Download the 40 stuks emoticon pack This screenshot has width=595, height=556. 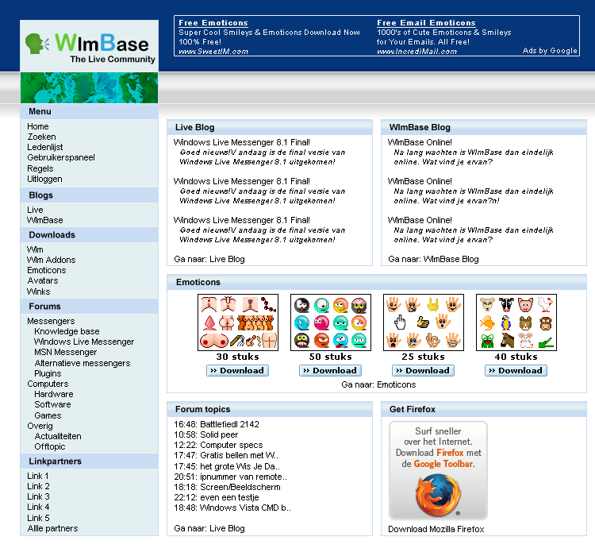coord(516,371)
